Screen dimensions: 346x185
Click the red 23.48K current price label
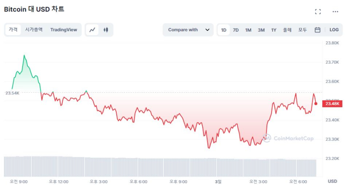coord(333,104)
